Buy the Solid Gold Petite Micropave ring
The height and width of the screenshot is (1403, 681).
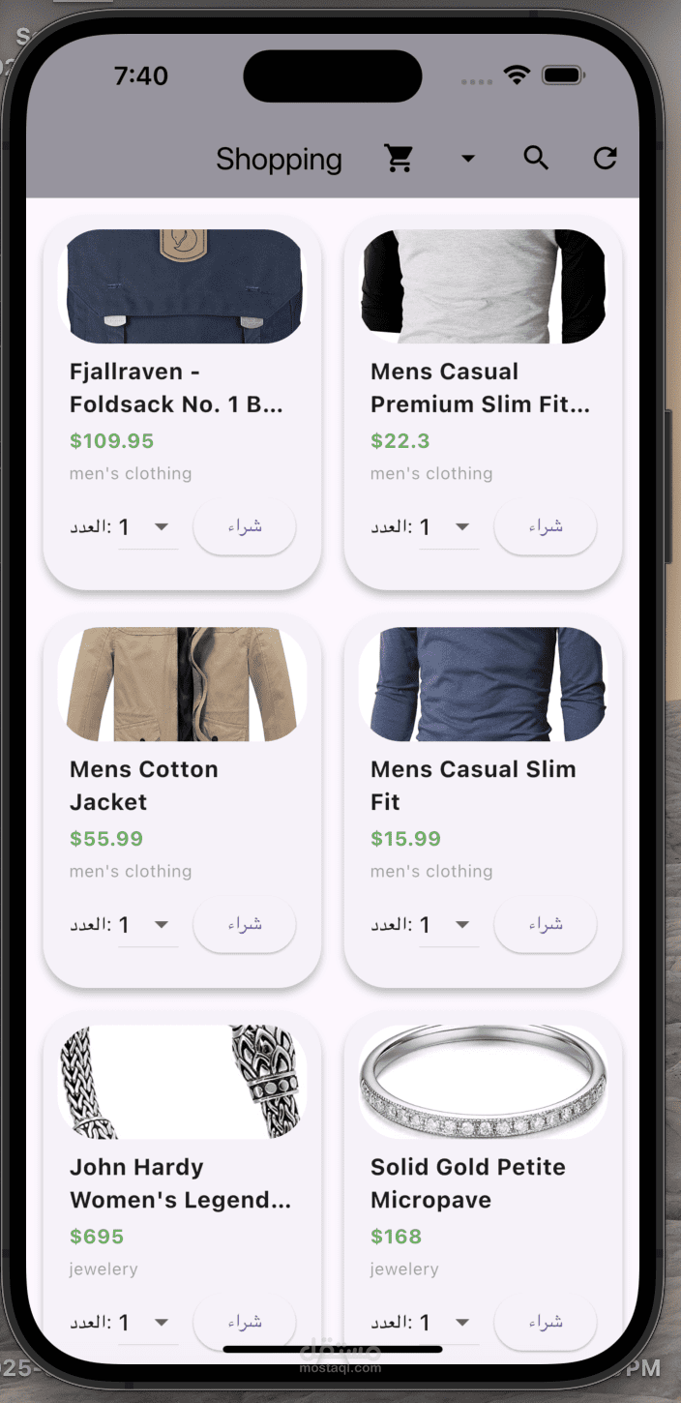click(x=546, y=1323)
